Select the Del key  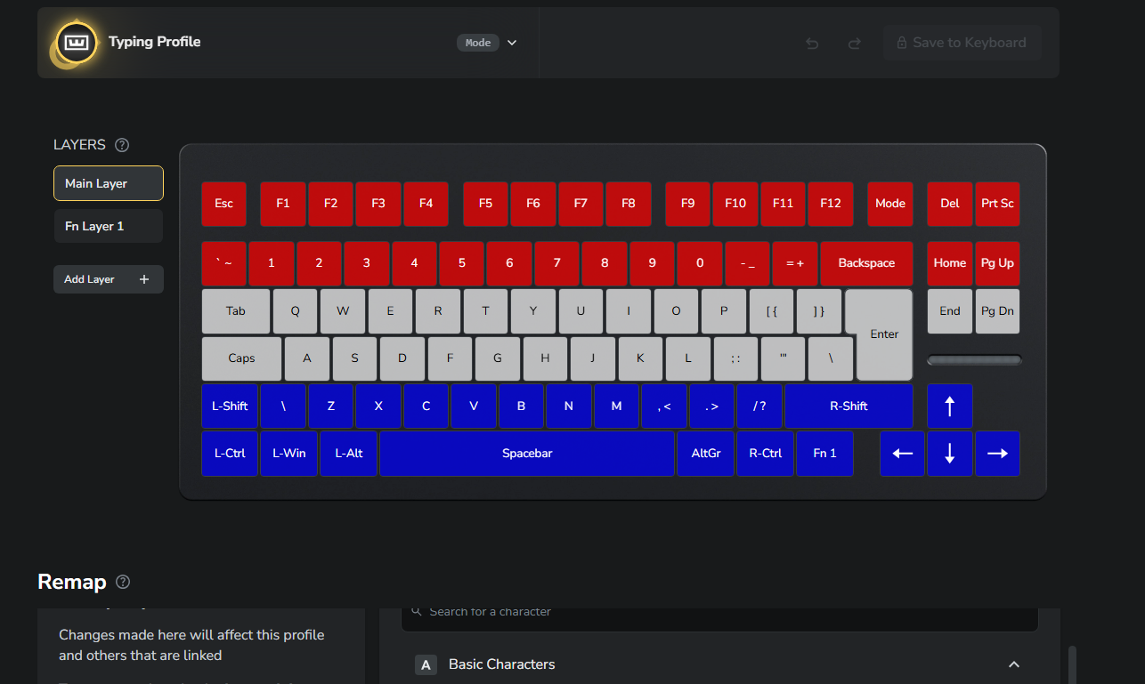tap(949, 204)
